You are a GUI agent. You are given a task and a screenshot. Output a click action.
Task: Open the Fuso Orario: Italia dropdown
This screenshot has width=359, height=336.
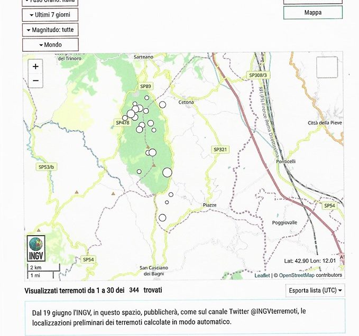point(50,2)
